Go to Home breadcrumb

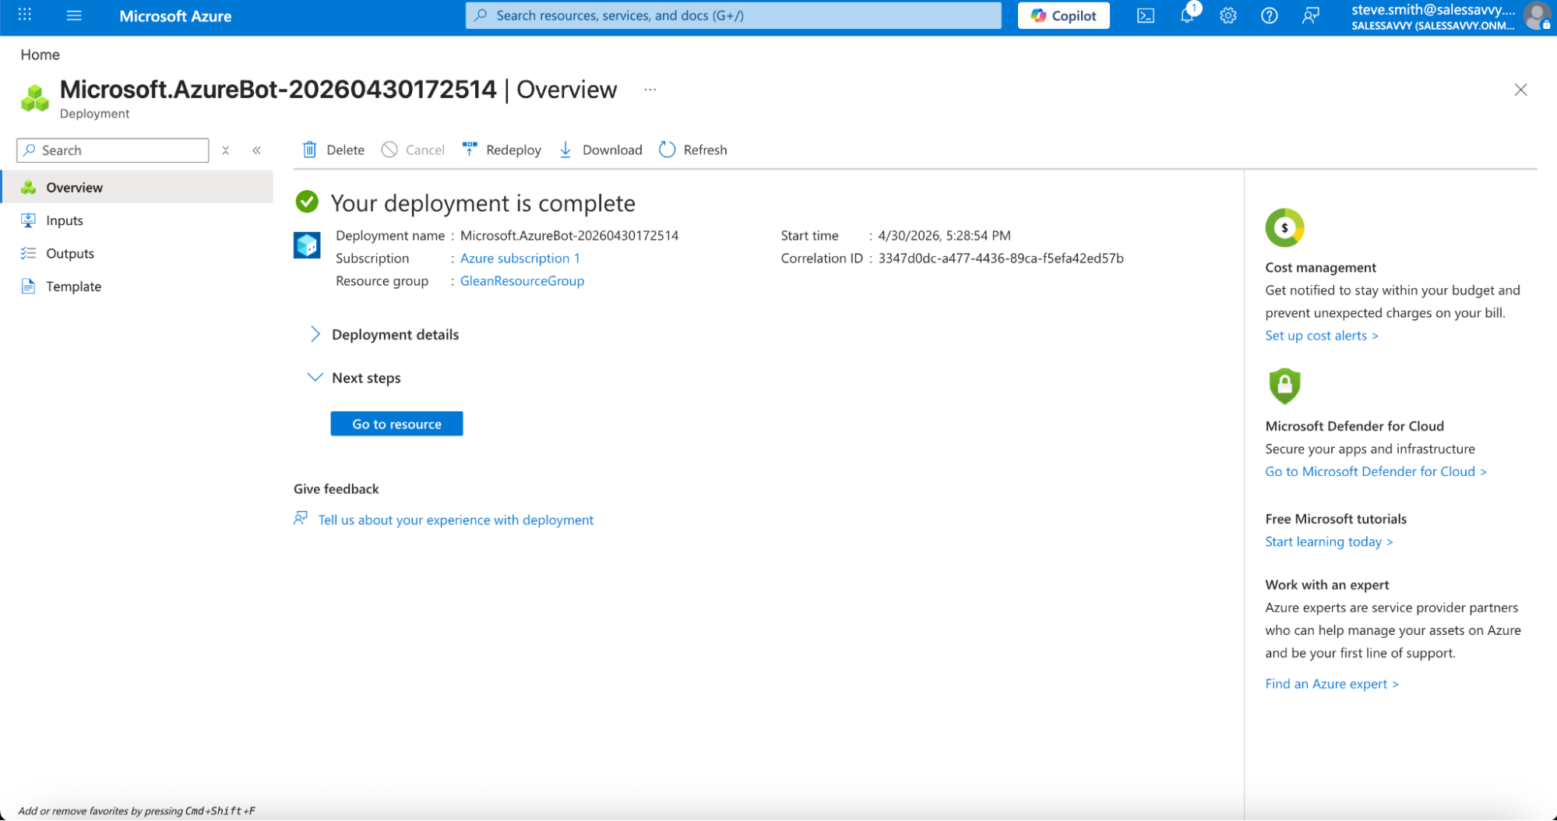pyautogui.click(x=40, y=55)
